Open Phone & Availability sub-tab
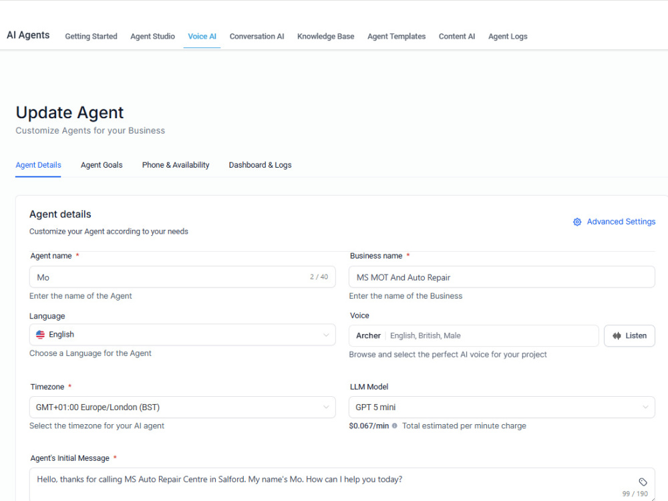668x501 pixels. click(176, 165)
